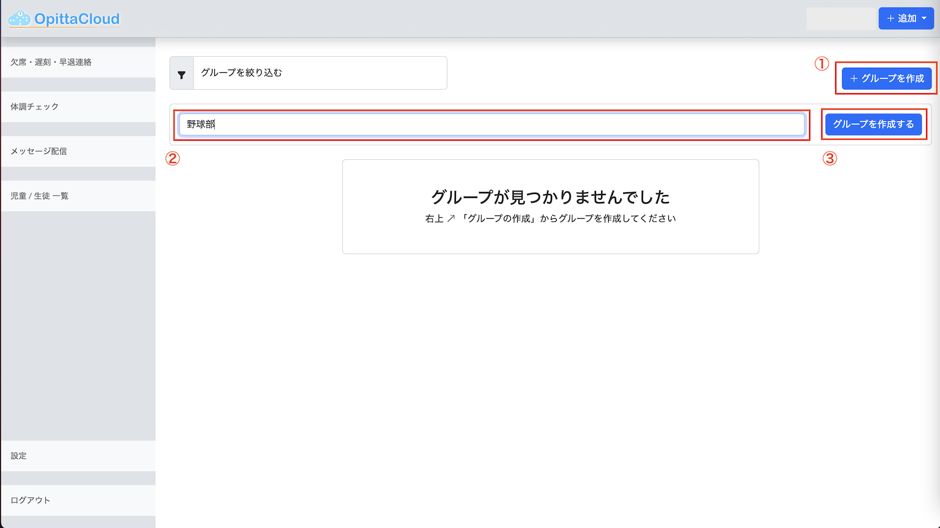This screenshot has height=528, width=940.
Task: Open 欠席・遅刻・早退連絡 in the sidebar
Action: coord(78,62)
